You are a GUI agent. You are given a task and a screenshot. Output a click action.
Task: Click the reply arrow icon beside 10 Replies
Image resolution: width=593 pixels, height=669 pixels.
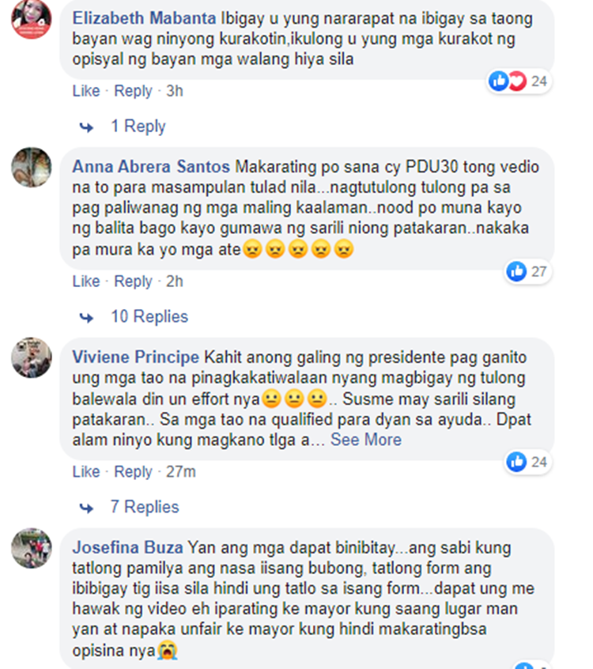click(x=87, y=317)
